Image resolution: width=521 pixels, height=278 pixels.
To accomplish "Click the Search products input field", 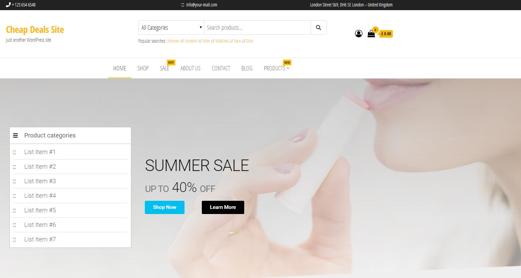I will 257,27.
